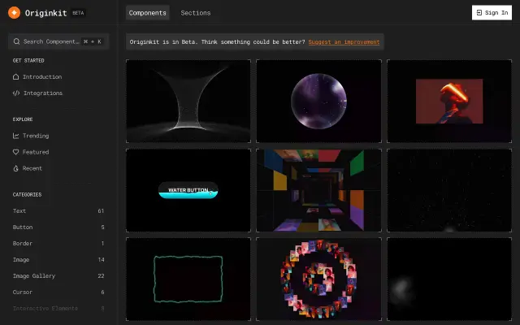Click the CATEGORIES heading
This screenshot has width=520, height=325.
point(27,195)
